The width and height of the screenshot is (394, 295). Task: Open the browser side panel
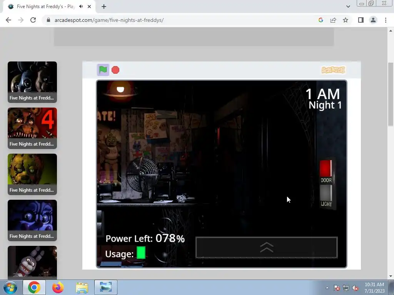361,20
